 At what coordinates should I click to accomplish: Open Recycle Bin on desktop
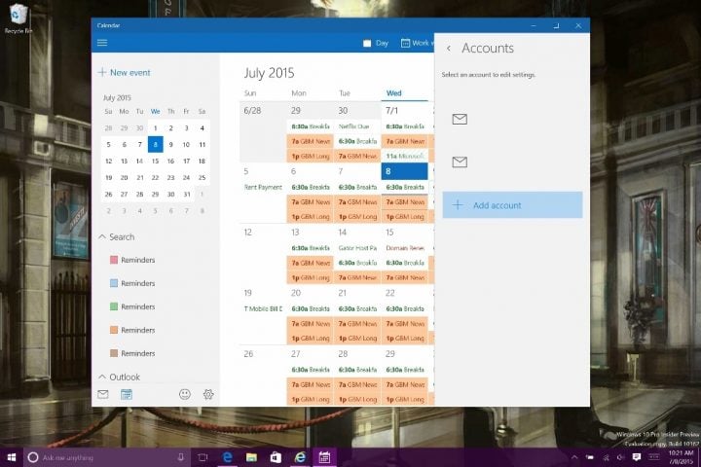point(18,18)
